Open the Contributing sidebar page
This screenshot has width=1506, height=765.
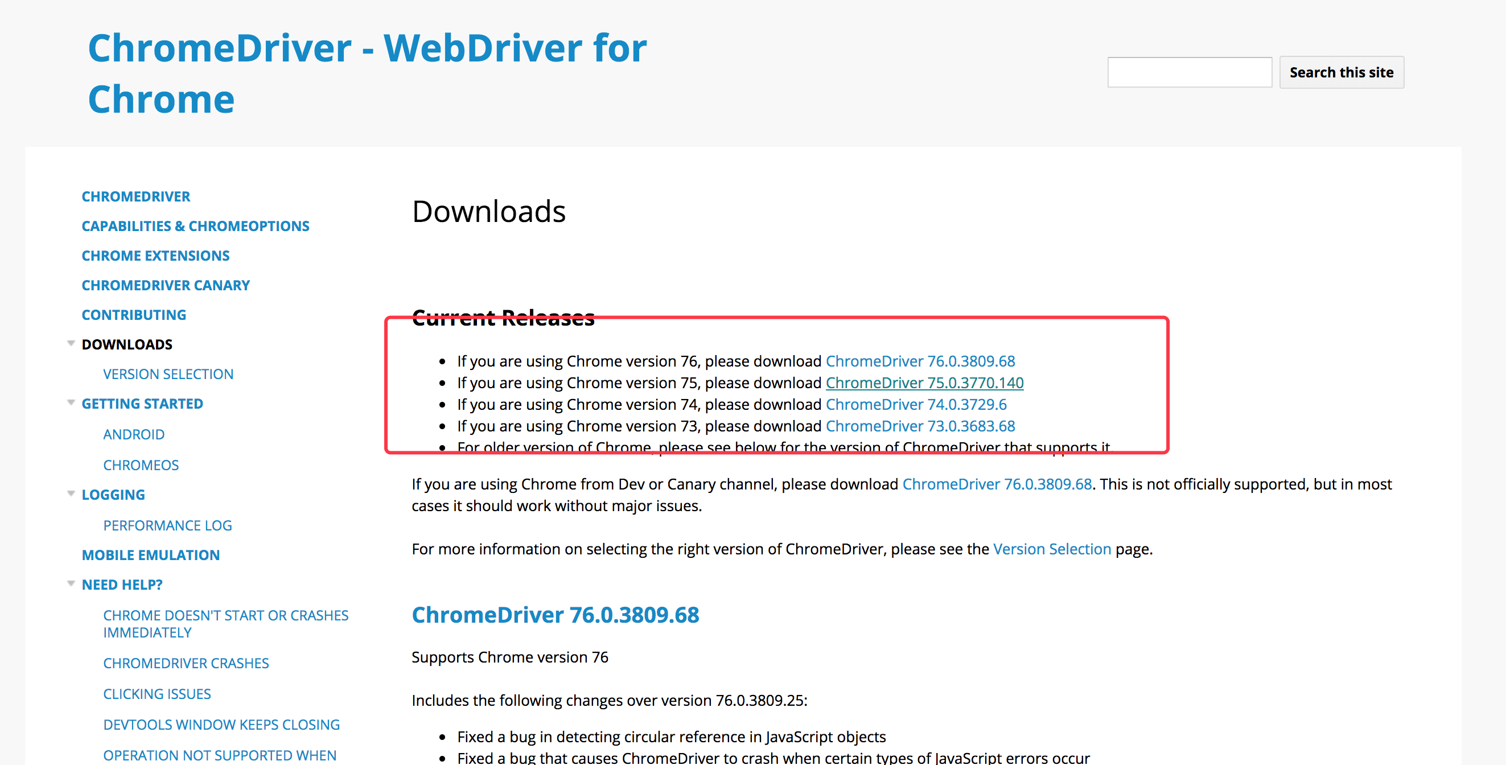coord(134,315)
